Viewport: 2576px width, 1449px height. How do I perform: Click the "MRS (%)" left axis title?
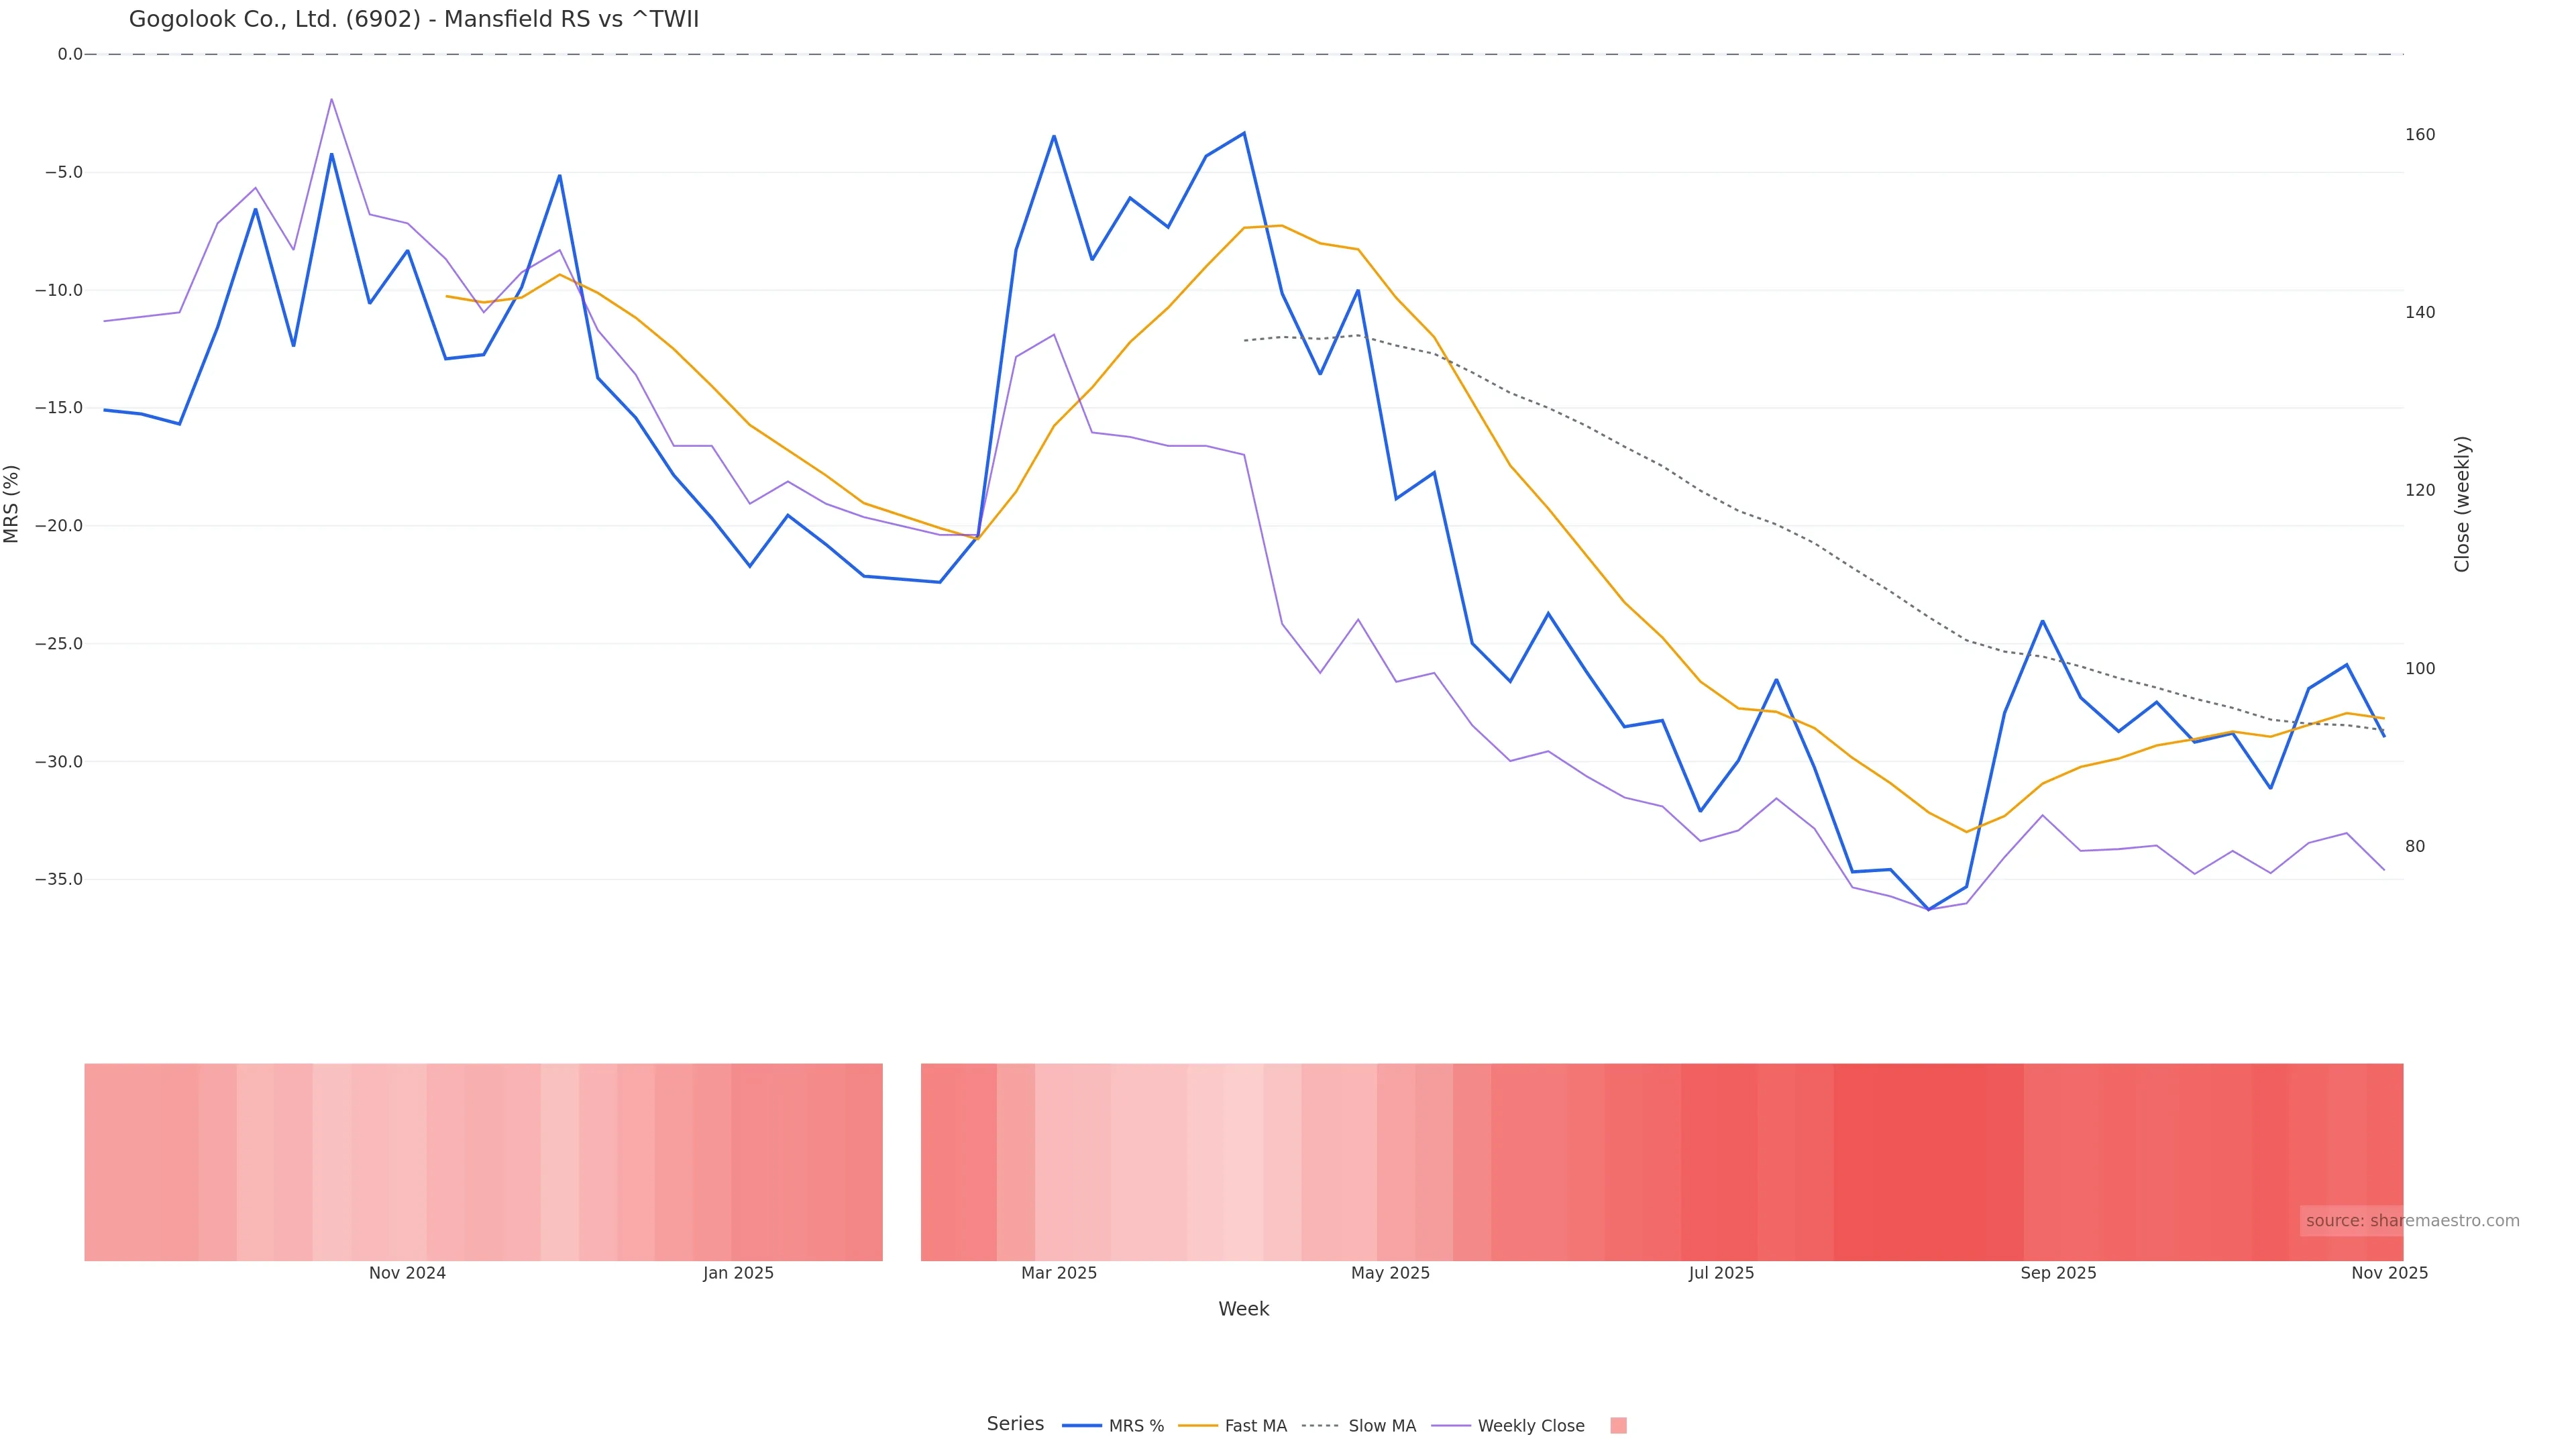click(x=12, y=504)
